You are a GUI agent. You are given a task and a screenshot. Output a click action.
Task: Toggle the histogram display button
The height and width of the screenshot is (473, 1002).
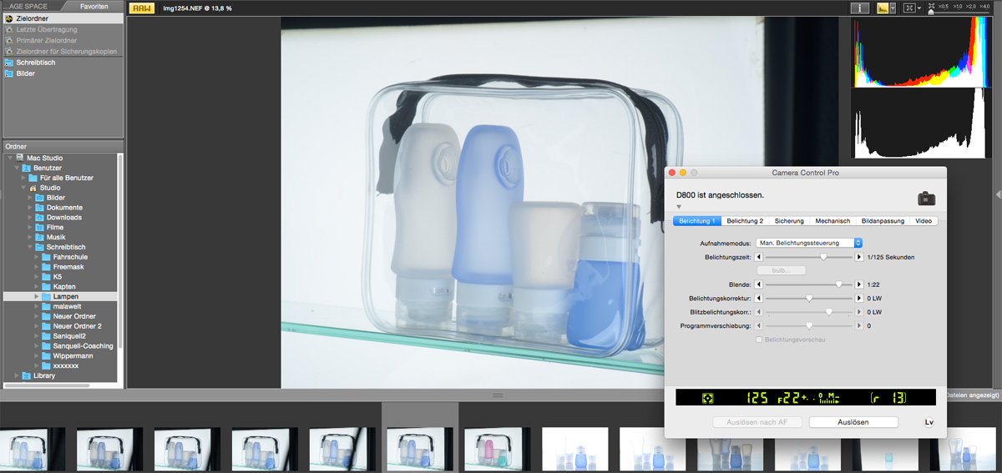pyautogui.click(x=883, y=8)
